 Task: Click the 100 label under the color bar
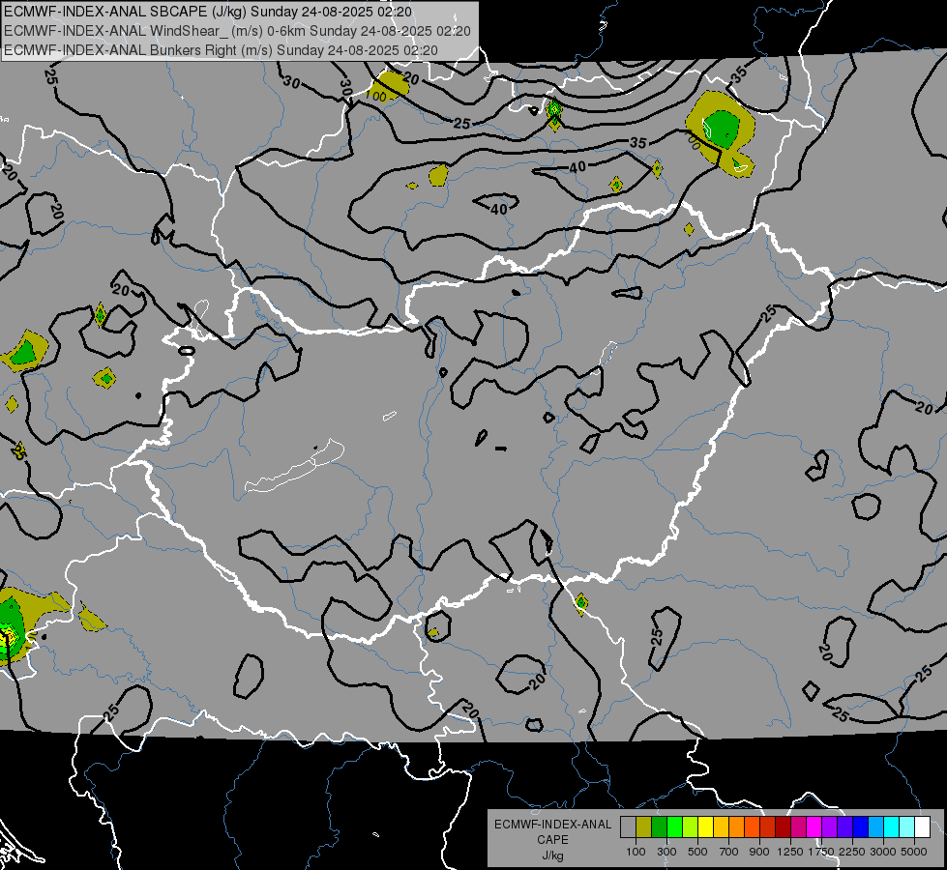pyautogui.click(x=636, y=852)
